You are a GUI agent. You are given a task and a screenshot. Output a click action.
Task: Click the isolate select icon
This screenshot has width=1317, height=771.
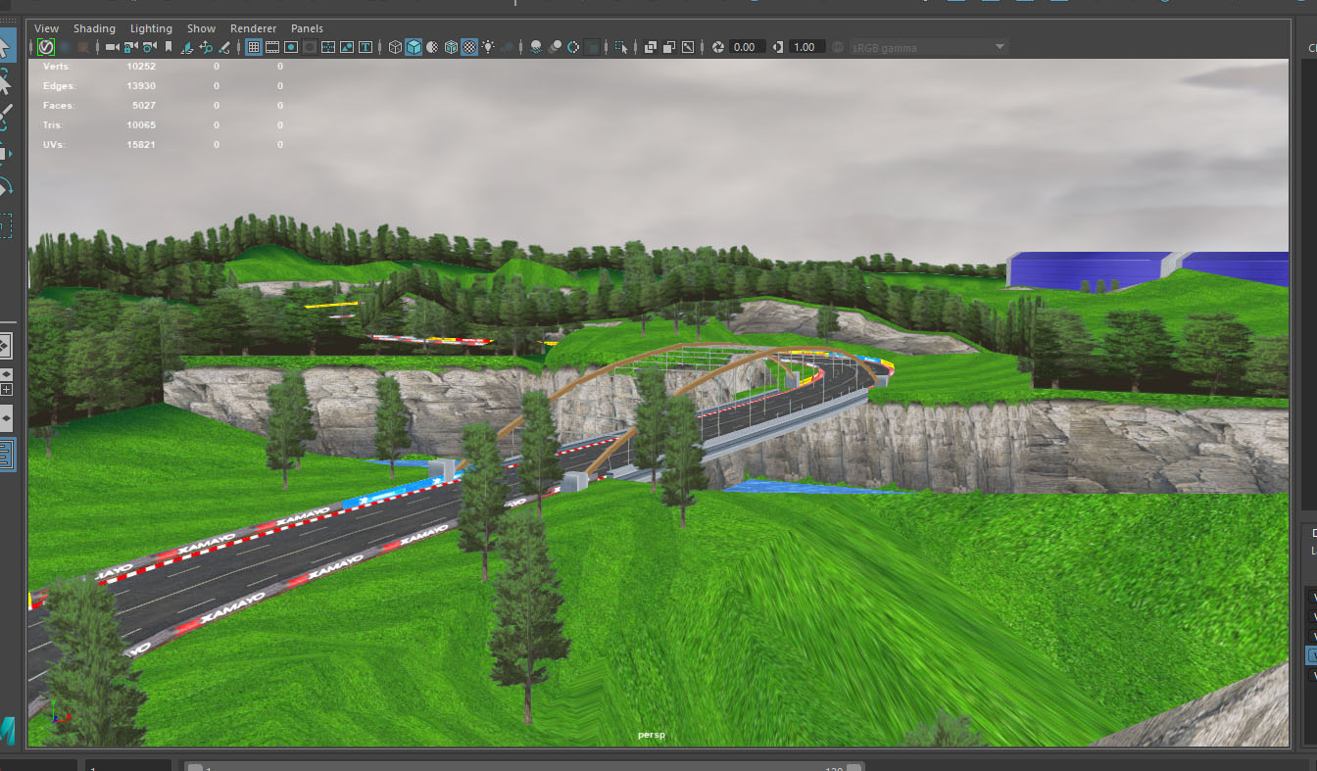pyautogui.click(x=621, y=47)
